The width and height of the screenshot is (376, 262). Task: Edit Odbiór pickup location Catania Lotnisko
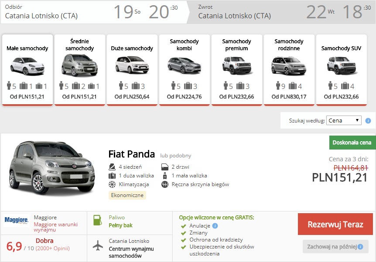click(41, 16)
